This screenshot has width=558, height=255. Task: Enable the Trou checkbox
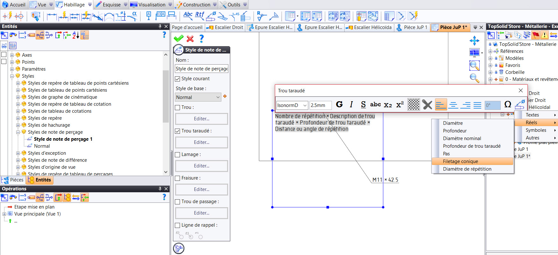click(178, 108)
